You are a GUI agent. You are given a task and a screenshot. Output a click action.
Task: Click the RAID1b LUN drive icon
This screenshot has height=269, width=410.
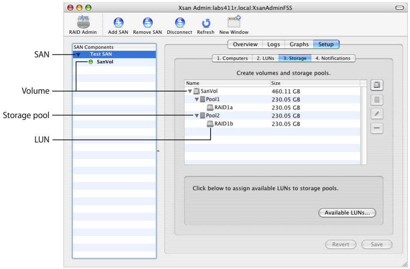[210, 124]
